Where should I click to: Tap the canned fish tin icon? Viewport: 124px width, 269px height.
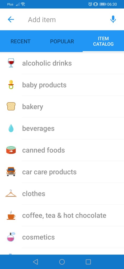click(x=11, y=150)
